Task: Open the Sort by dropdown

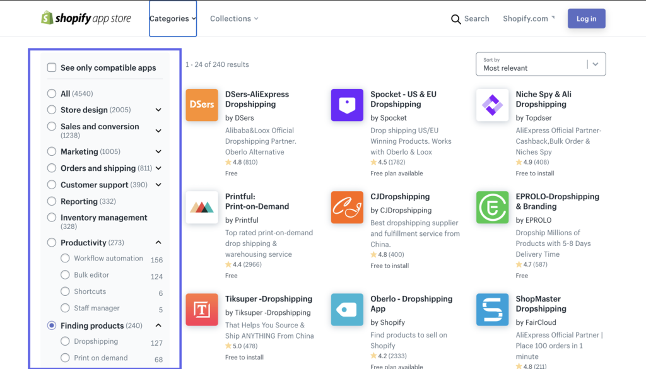Action: tap(541, 64)
